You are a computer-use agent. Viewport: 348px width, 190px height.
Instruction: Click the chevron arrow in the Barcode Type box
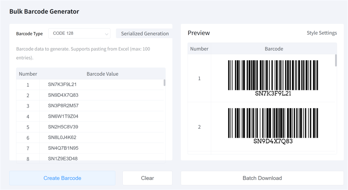(106, 34)
